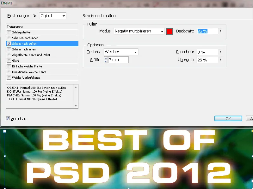Screen dimensions: 253x189
Task: Select the Weiche Verlaufskante effect label
Action: point(26,77)
